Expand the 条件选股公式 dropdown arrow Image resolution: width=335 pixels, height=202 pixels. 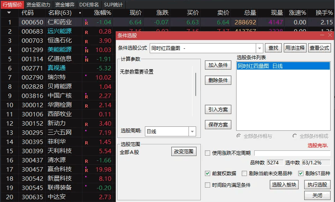259,48
